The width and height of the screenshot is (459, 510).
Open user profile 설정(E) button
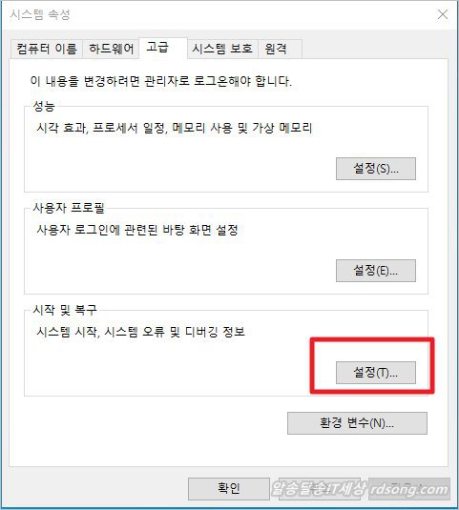coord(376,271)
